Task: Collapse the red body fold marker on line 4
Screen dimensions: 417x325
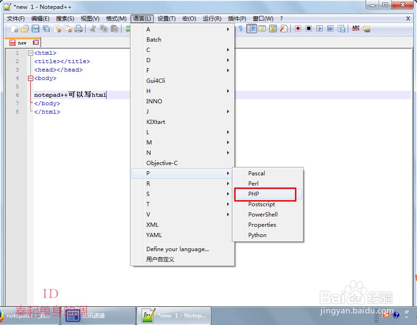Action: tap(30, 78)
